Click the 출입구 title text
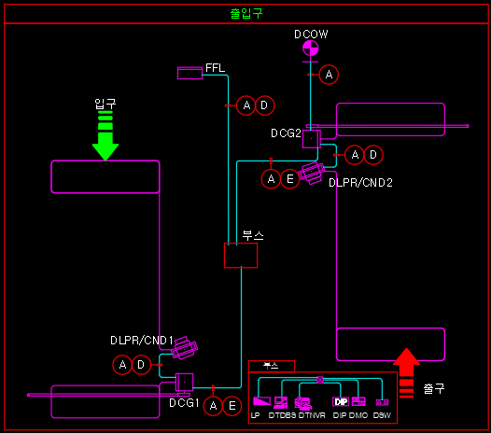This screenshot has height=433, width=491. coord(246,14)
